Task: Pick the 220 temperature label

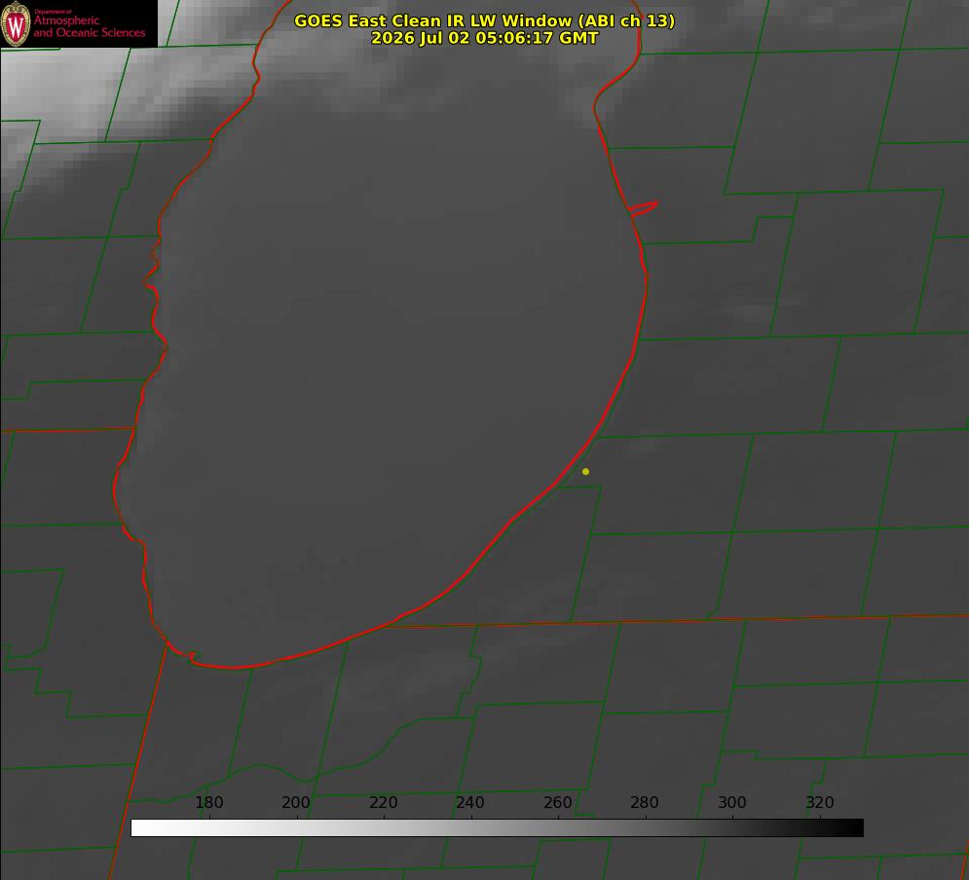Action: [383, 802]
